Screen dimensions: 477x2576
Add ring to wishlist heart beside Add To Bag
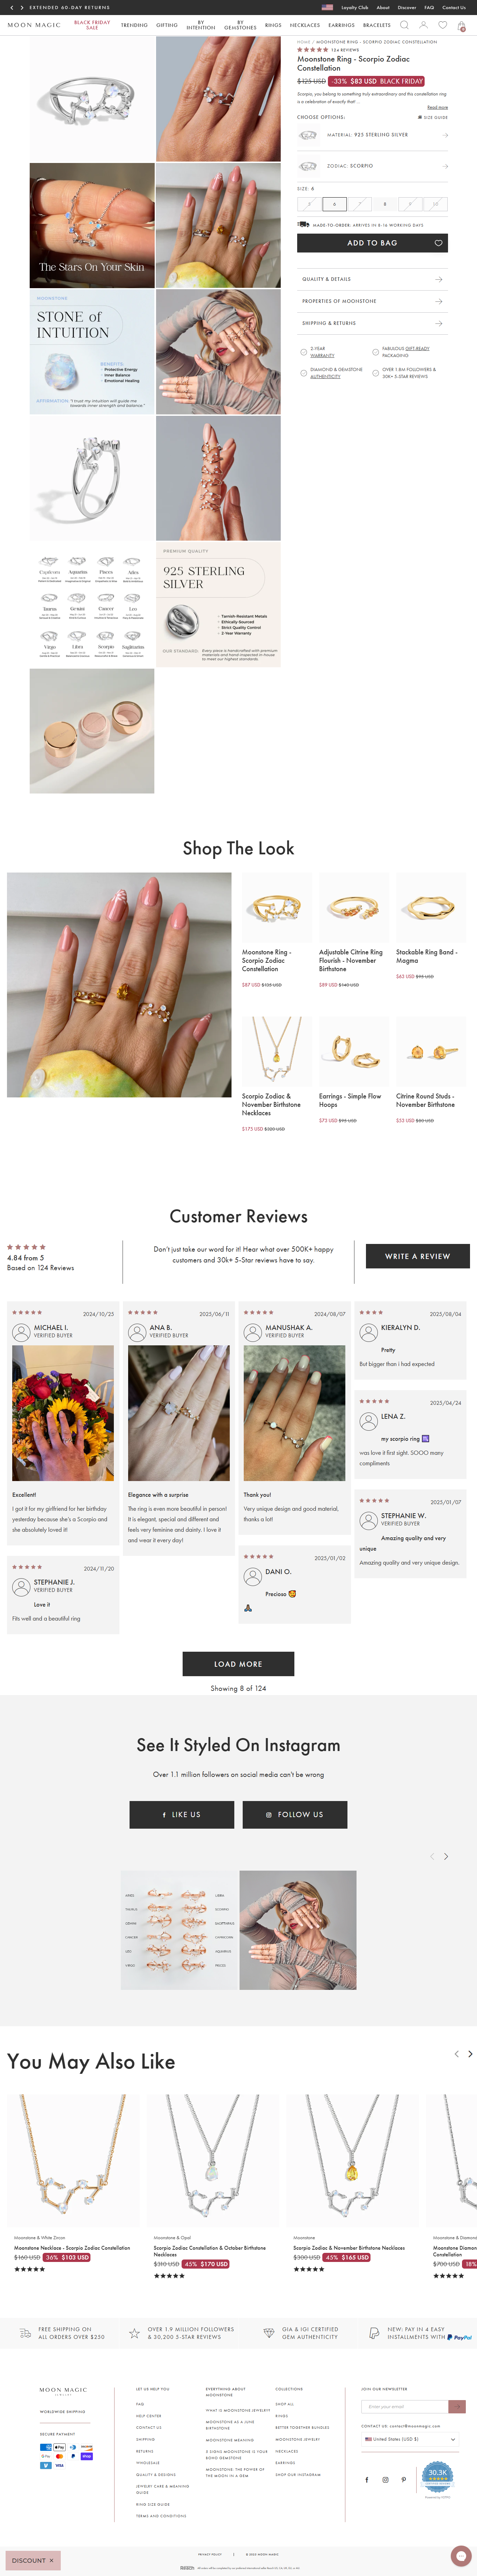pyautogui.click(x=438, y=243)
